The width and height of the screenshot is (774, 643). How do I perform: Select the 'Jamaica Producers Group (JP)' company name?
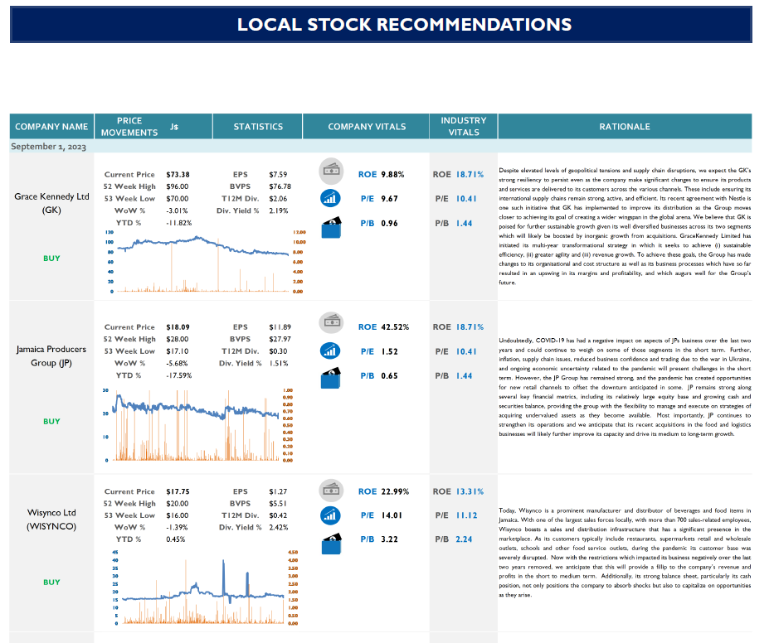point(51,356)
